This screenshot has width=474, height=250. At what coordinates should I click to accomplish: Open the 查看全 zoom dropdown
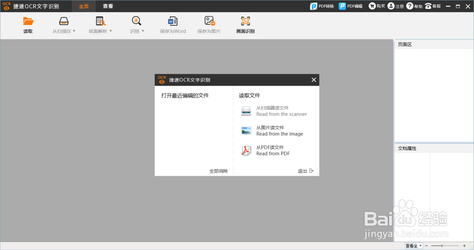413,246
